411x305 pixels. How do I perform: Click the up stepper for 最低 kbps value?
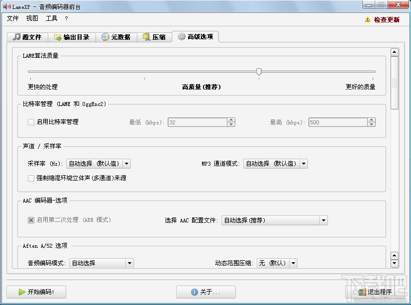[230, 119]
